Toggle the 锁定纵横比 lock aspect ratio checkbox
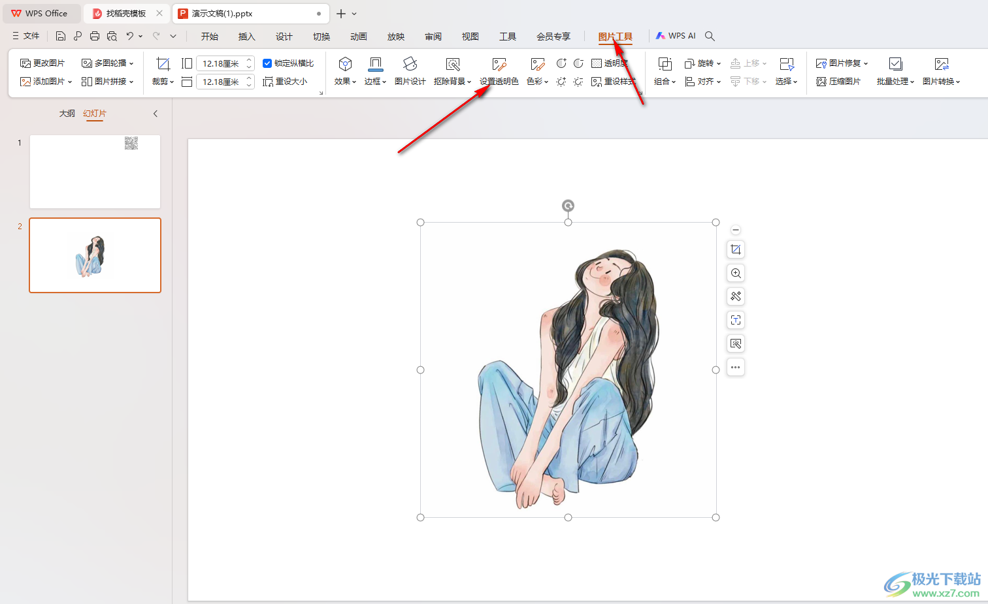 pos(267,63)
